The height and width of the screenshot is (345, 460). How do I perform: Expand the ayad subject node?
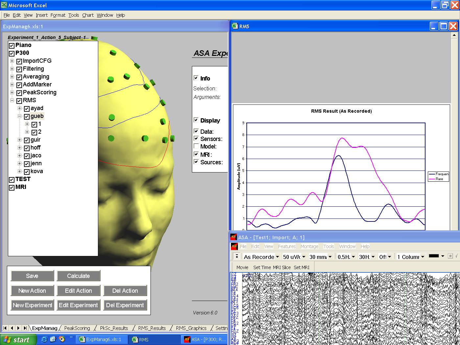pos(19,108)
